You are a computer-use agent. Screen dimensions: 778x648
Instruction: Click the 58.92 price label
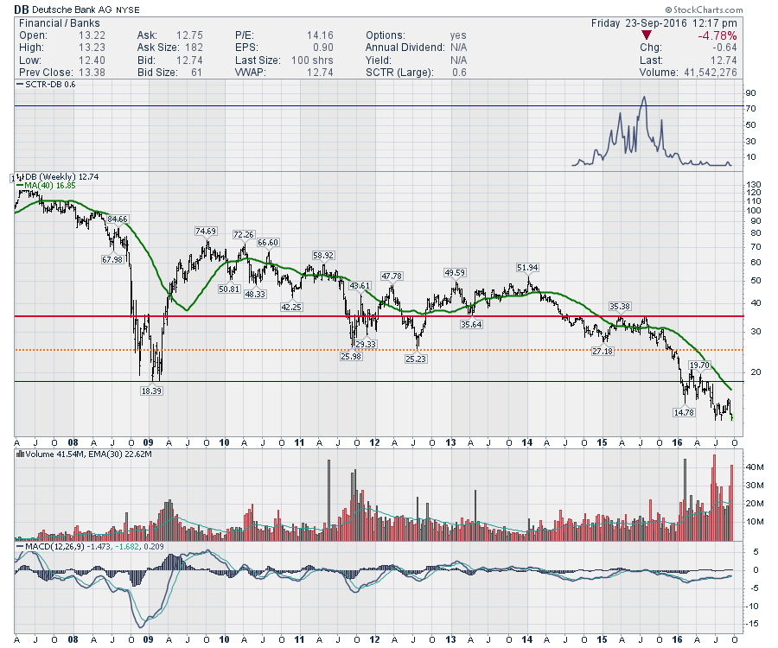pos(323,256)
